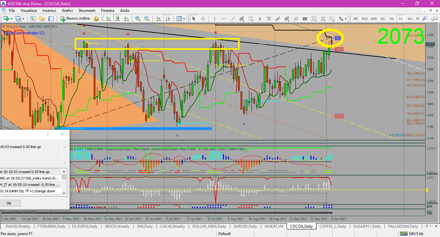The image size is (440, 237).
Task: Expand the arrows tool dropdown arrow
Action: click(x=346, y=19)
